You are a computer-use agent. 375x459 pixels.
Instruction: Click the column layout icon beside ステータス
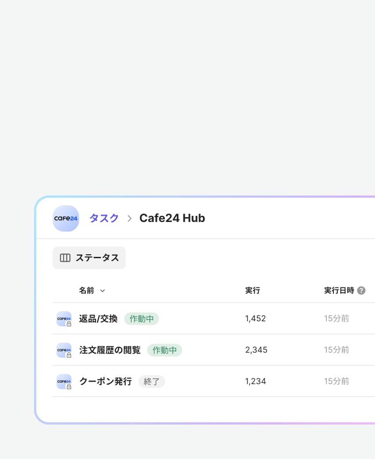point(65,258)
